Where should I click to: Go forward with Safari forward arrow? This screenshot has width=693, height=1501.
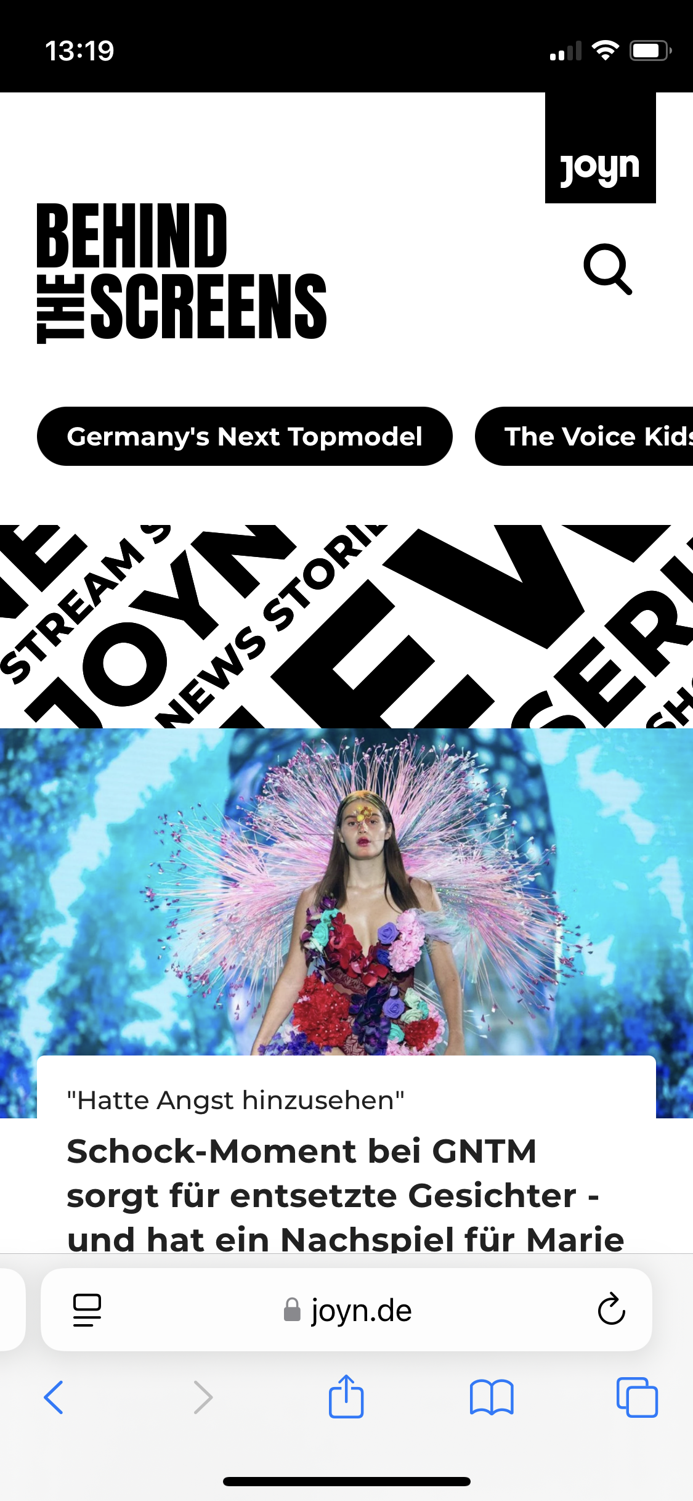(x=203, y=1397)
